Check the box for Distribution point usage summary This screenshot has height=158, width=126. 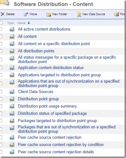1,106
